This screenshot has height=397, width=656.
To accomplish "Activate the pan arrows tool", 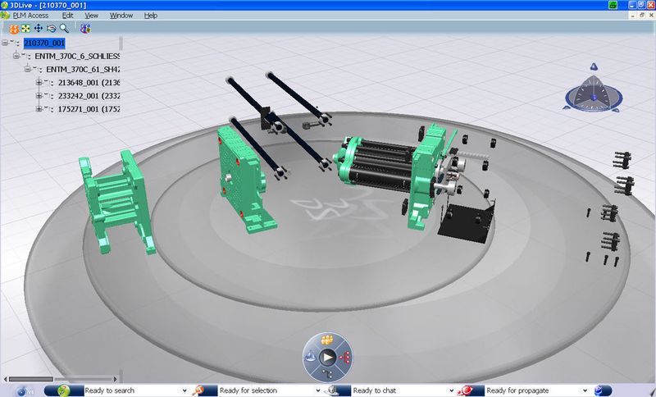I will (x=38, y=28).
